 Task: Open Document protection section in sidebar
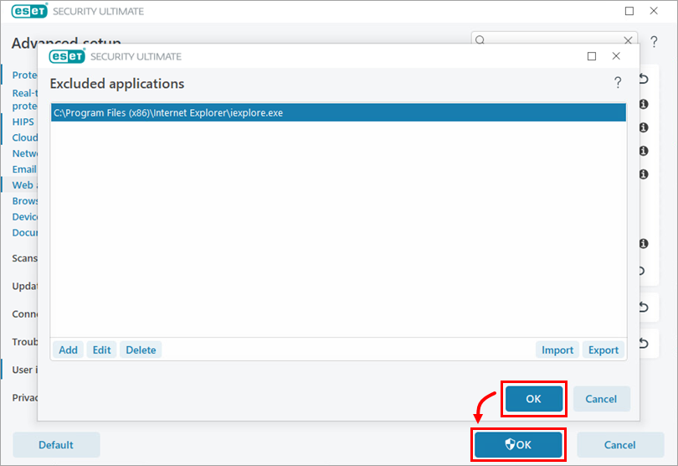pos(24,232)
